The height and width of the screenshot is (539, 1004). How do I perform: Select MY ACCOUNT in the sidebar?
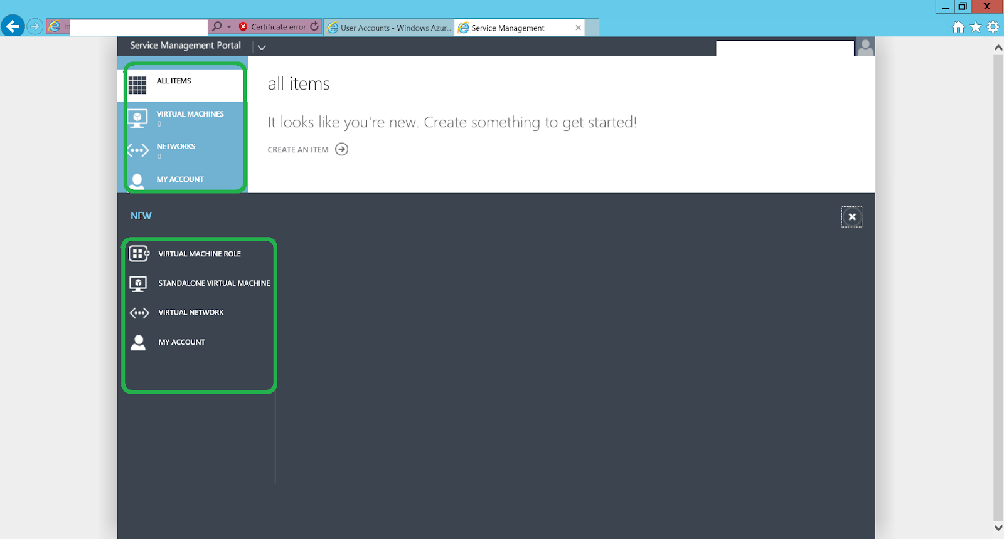183,180
